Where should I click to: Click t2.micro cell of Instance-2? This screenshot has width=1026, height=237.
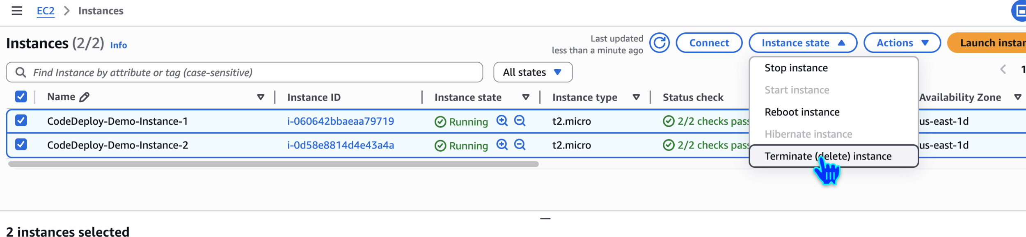click(571, 145)
